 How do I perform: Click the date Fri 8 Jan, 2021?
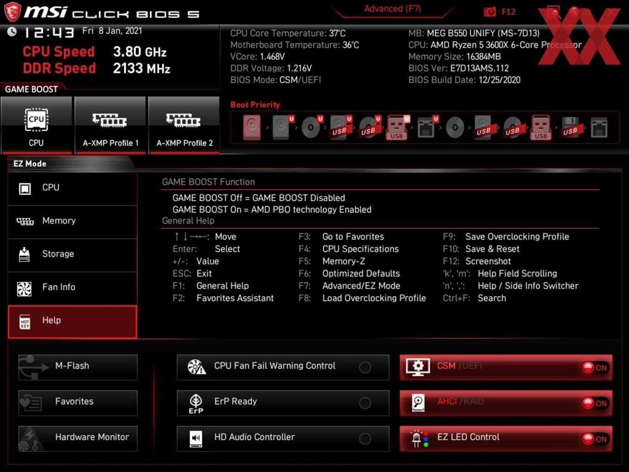pyautogui.click(x=112, y=31)
